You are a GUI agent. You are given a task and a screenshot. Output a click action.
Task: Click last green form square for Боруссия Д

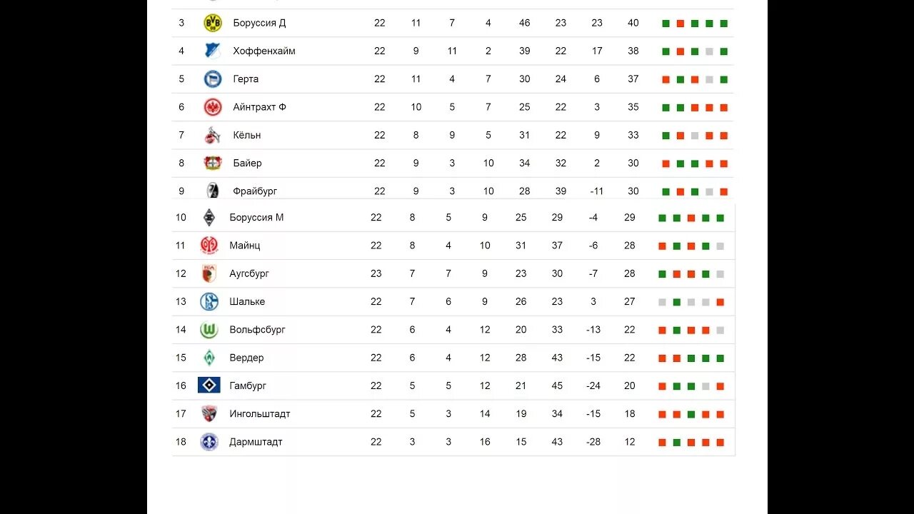coord(723,24)
